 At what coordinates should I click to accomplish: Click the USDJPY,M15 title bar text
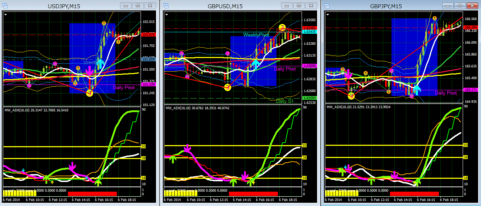tap(64, 6)
